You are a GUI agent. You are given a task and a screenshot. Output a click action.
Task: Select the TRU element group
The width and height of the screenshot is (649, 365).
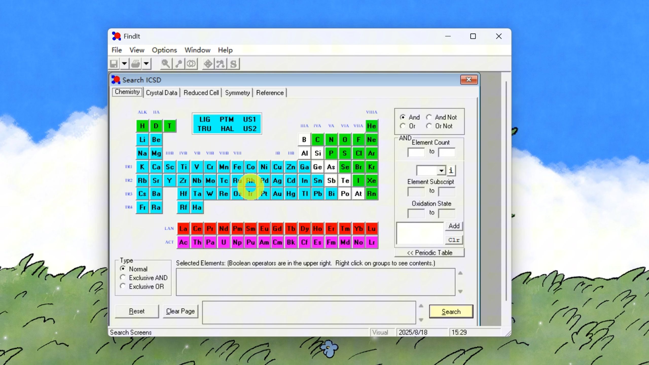click(204, 129)
